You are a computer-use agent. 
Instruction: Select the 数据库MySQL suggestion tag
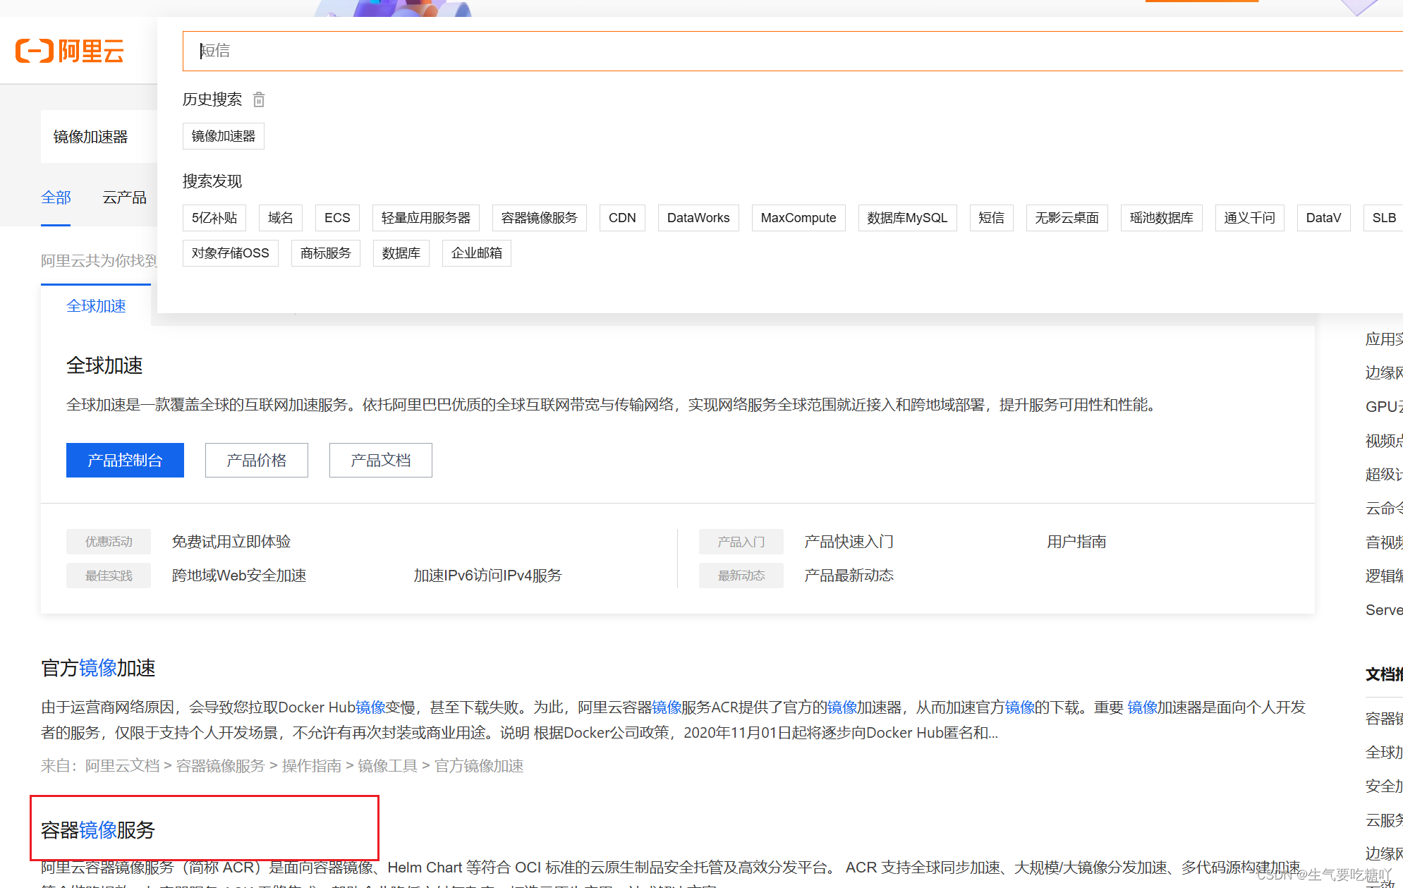pyautogui.click(x=908, y=218)
